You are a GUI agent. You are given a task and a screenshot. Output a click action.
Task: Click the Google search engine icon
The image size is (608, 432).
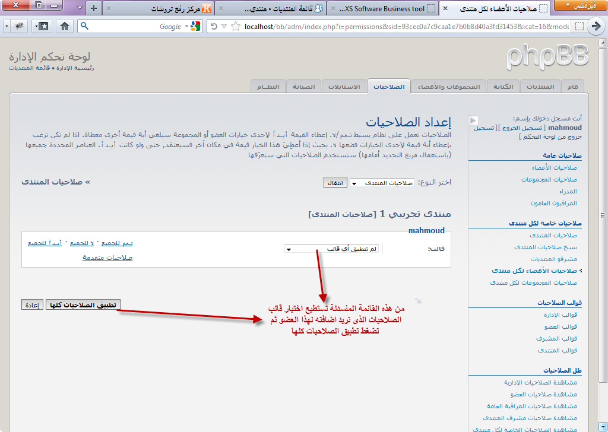[196, 26]
